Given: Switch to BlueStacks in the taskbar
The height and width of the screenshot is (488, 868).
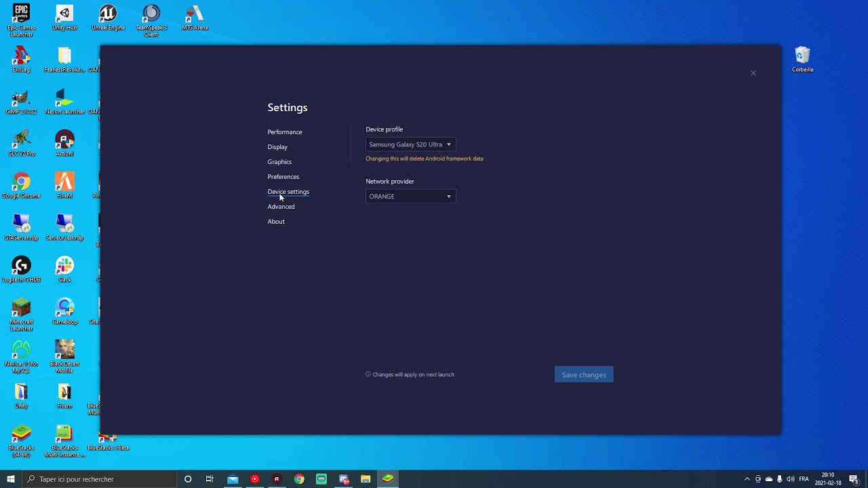Looking at the screenshot, I should [388, 479].
